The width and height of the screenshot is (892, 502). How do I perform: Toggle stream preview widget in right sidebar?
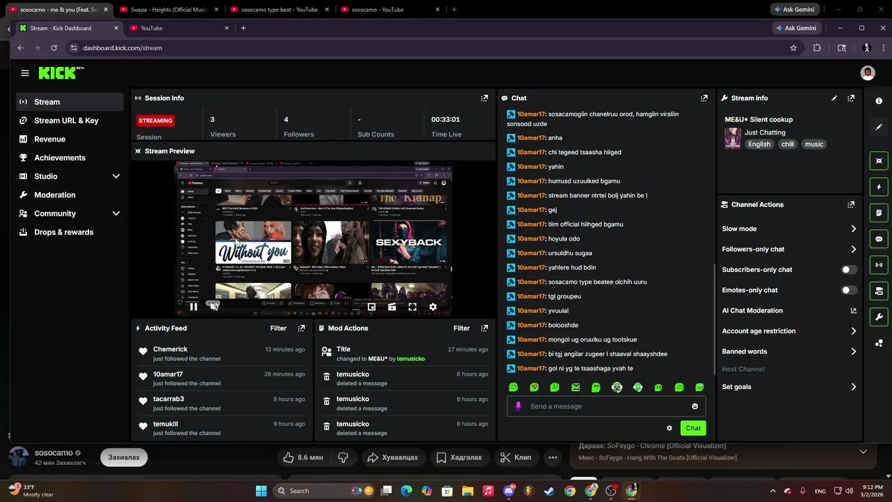879,160
